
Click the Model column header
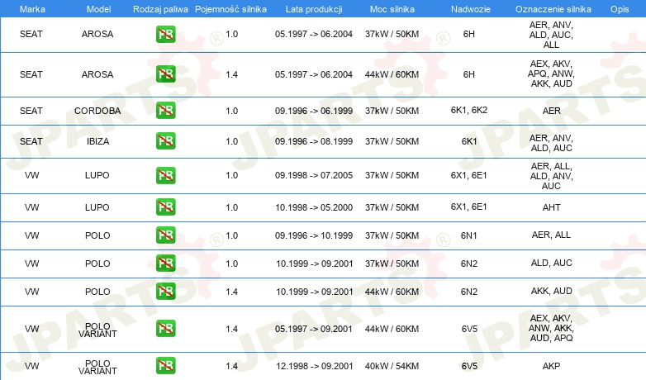pos(98,9)
